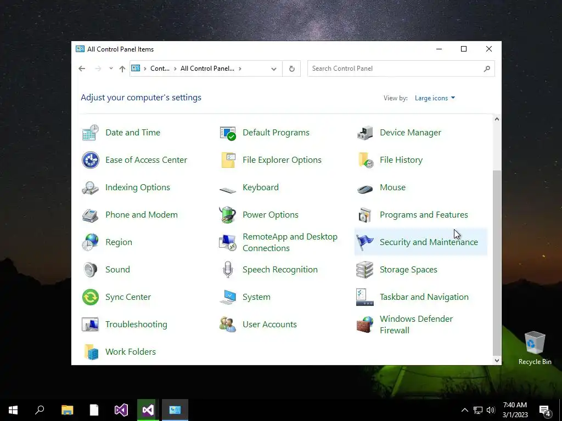Open File Explorer from the taskbar
The height and width of the screenshot is (421, 562).
tap(67, 410)
